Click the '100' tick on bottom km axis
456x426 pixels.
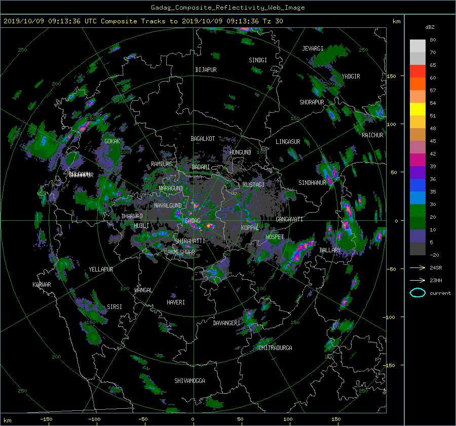coord(288,419)
